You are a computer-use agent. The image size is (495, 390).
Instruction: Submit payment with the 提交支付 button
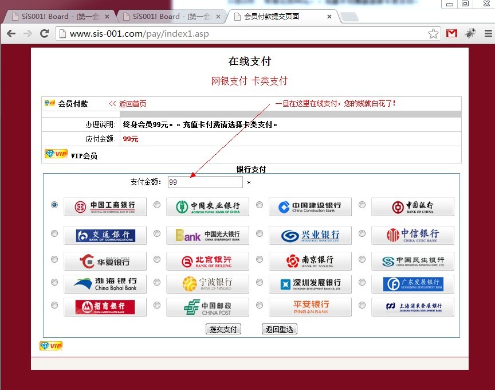223,329
